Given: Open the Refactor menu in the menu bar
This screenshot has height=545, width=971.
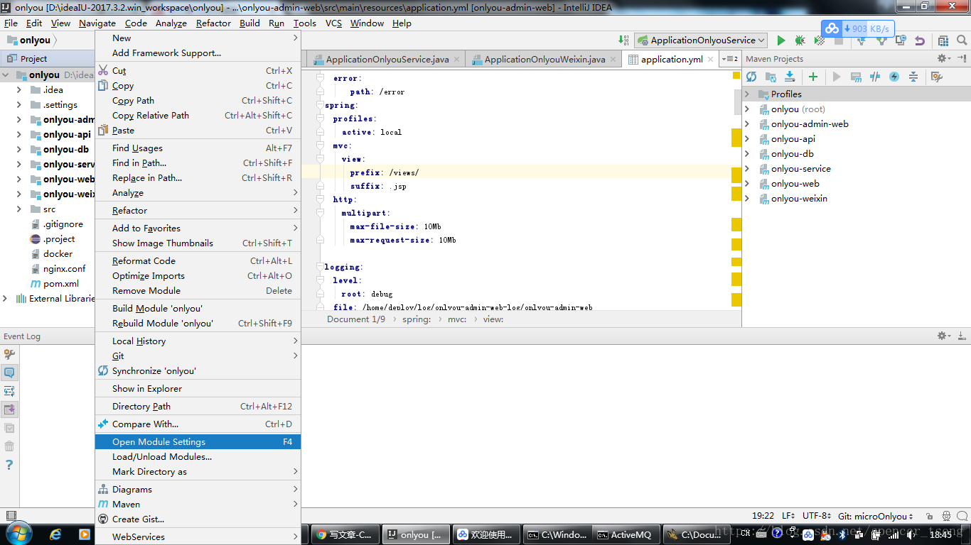Looking at the screenshot, I should click(x=213, y=23).
